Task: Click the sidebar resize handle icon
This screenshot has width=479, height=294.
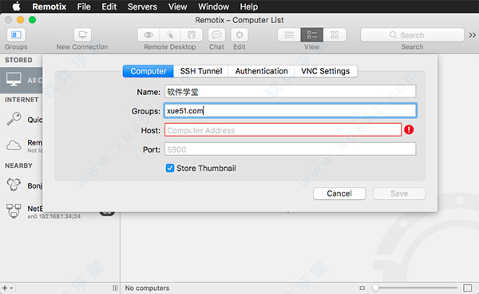Action: click(x=115, y=288)
